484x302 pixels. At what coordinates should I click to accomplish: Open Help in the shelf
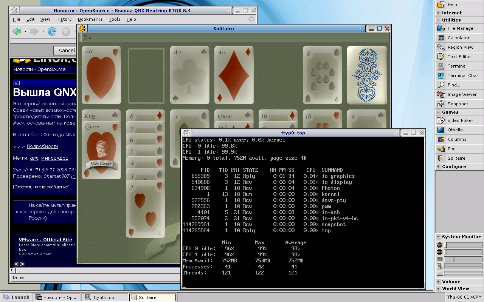pos(459,5)
